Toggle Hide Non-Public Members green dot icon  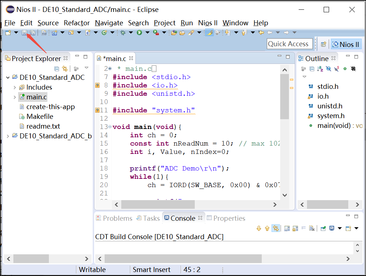345,69
